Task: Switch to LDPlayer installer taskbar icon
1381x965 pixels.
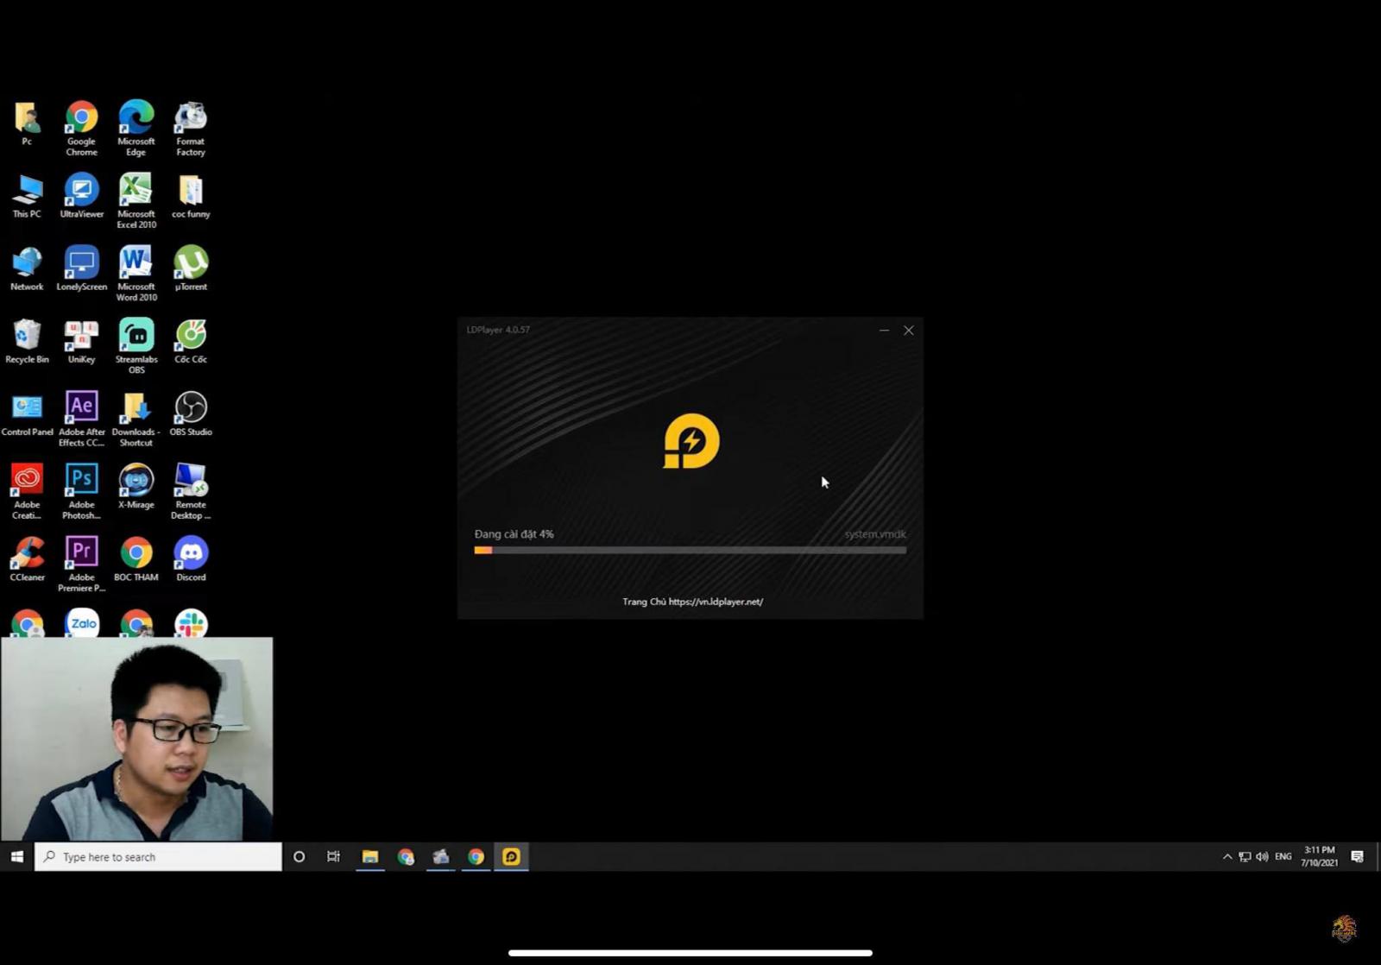Action: pyautogui.click(x=511, y=856)
